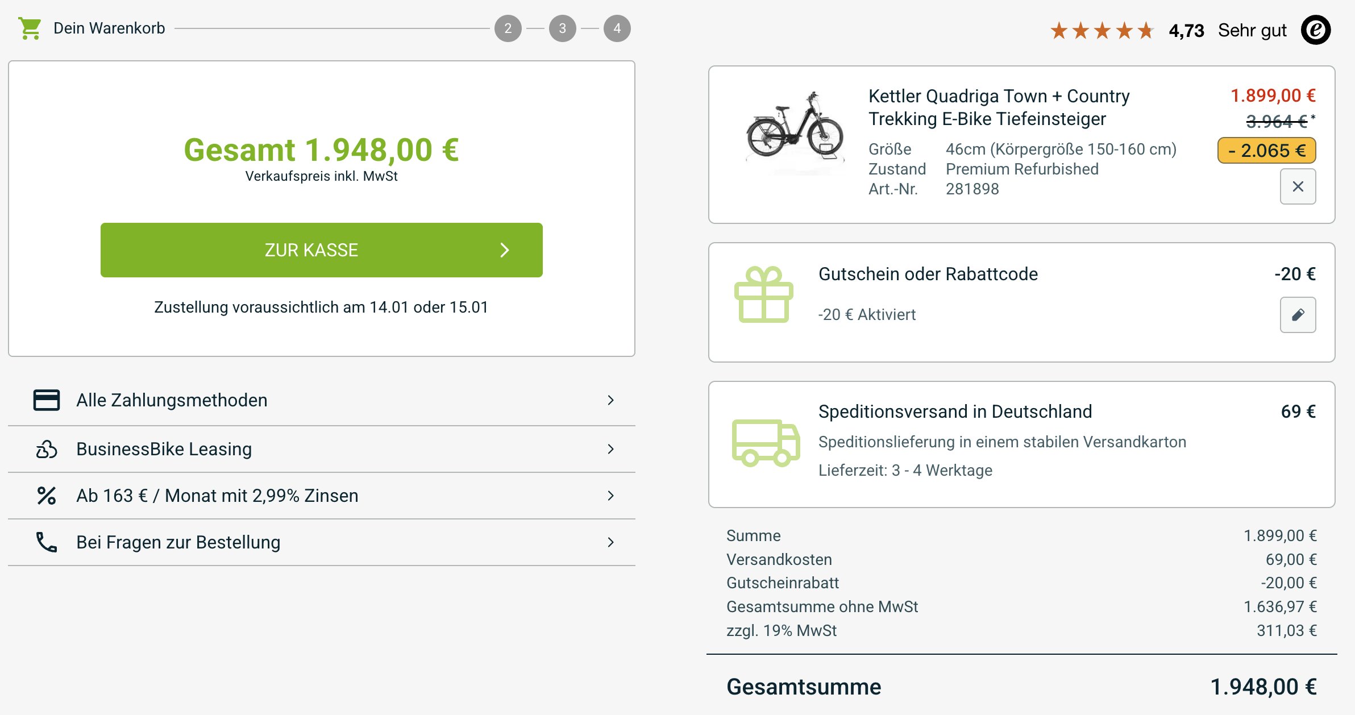
Task: Click the phone icon for order questions
Action: [x=47, y=542]
